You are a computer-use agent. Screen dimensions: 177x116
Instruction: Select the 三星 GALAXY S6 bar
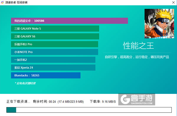(x=55, y=36)
